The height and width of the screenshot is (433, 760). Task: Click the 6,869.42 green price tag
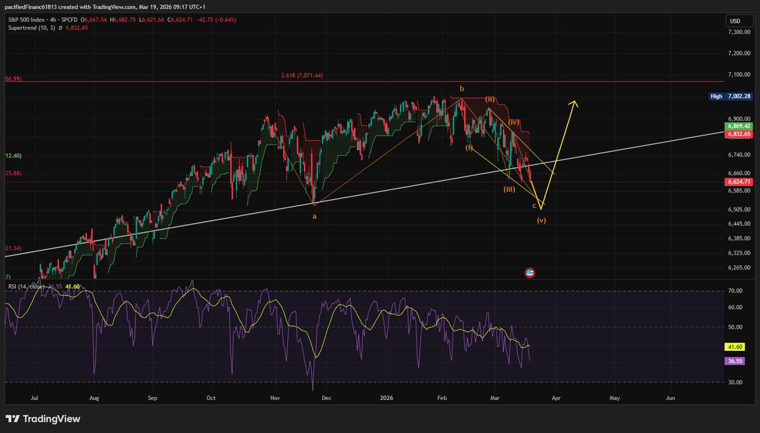click(738, 126)
